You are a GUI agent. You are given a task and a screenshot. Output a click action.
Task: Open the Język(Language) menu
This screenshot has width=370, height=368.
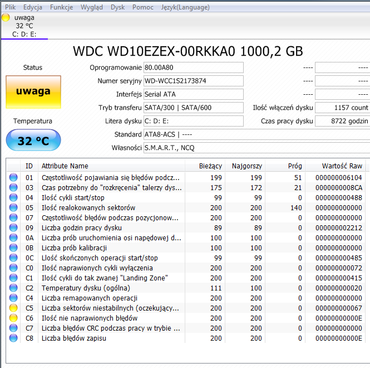tap(185, 7)
